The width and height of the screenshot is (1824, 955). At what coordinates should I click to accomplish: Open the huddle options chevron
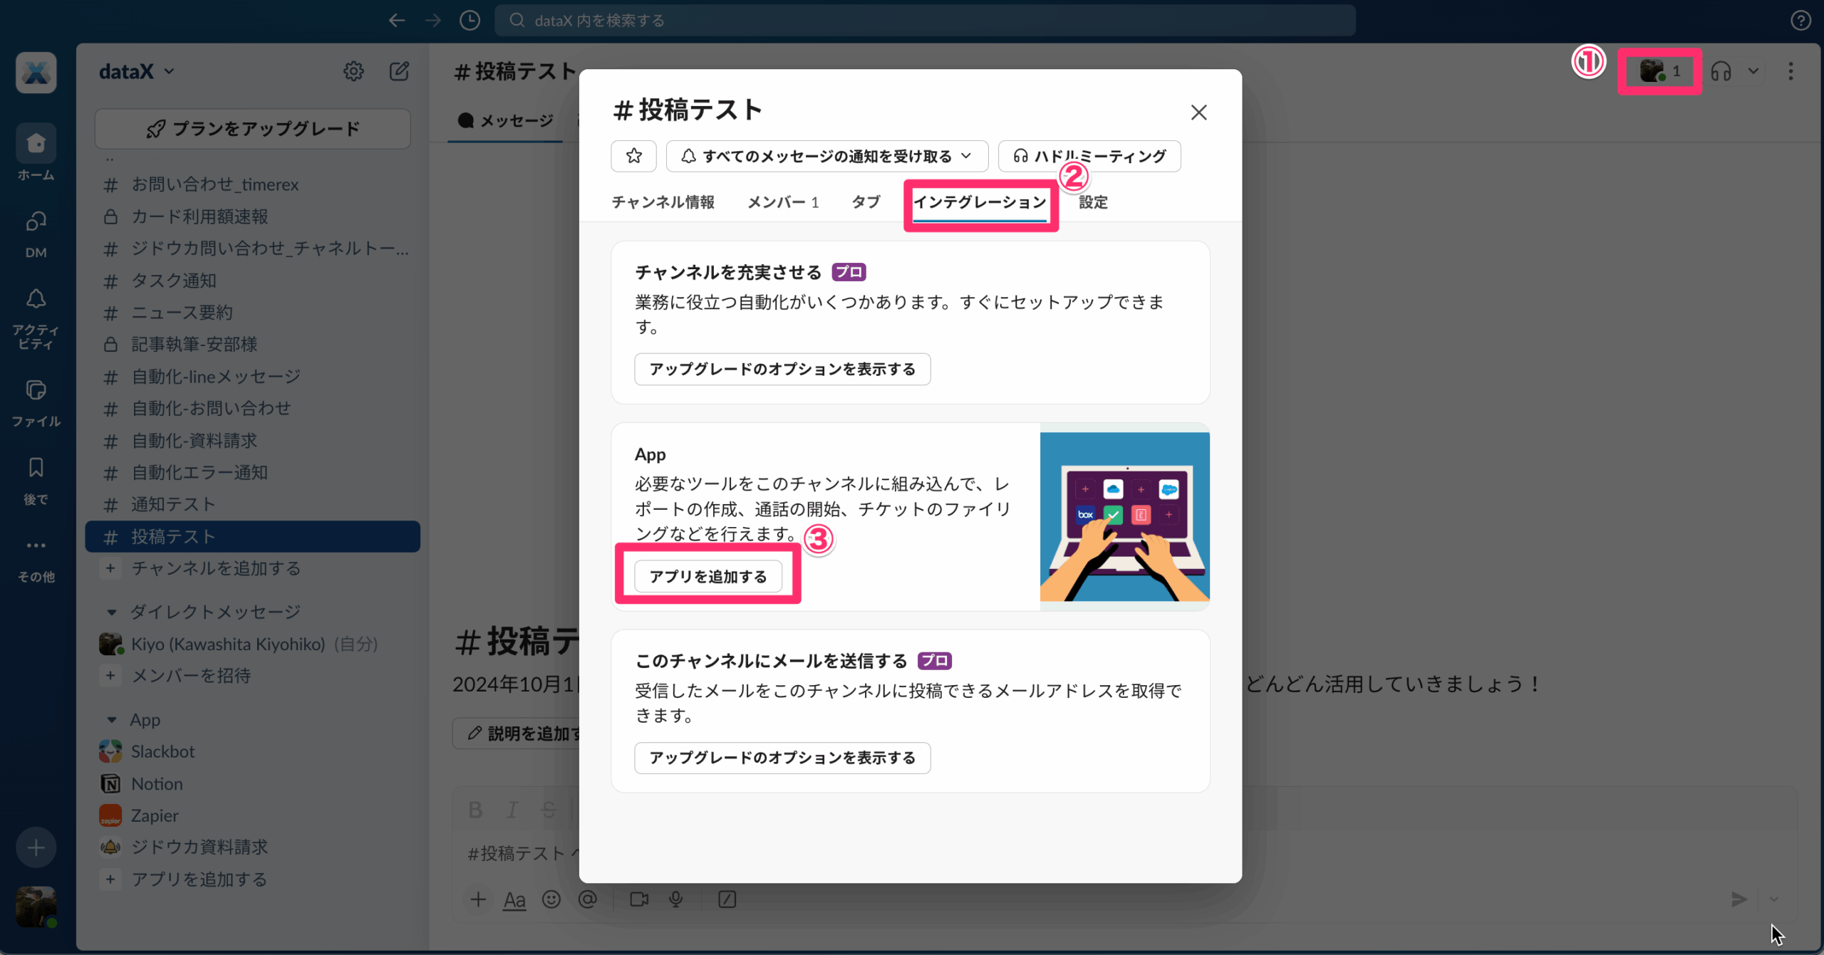1753,71
